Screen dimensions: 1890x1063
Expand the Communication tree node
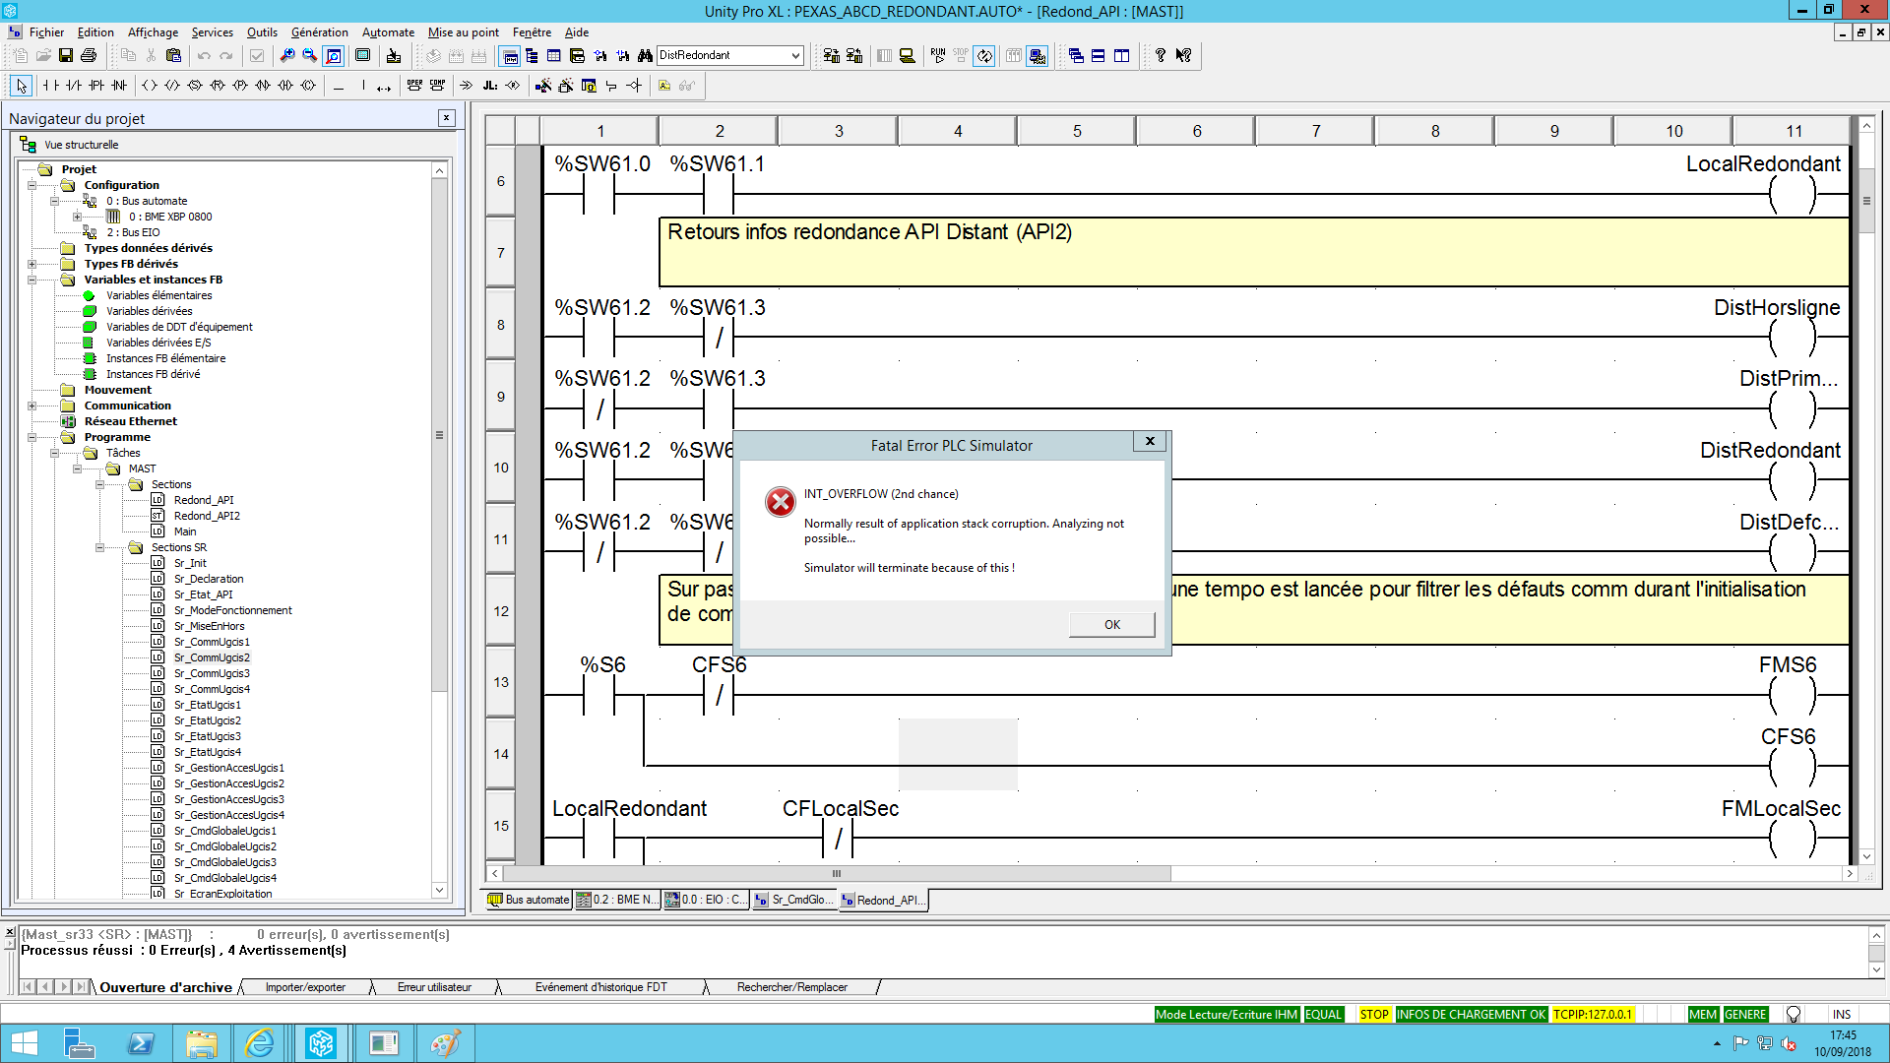click(32, 406)
